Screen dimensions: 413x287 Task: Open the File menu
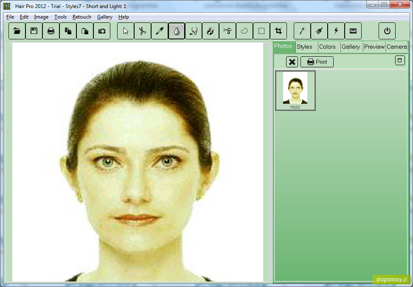pyautogui.click(x=10, y=17)
